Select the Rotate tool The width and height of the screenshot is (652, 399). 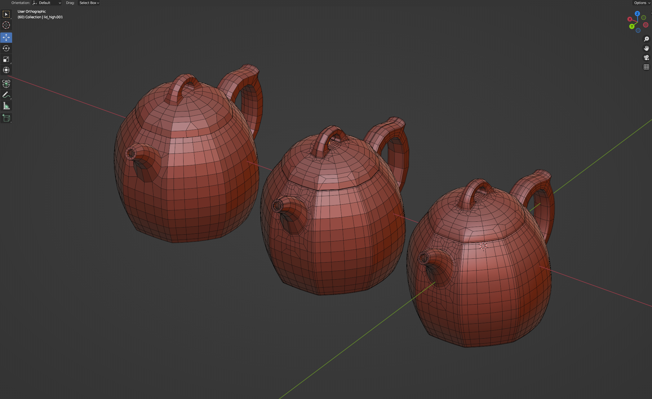6,48
